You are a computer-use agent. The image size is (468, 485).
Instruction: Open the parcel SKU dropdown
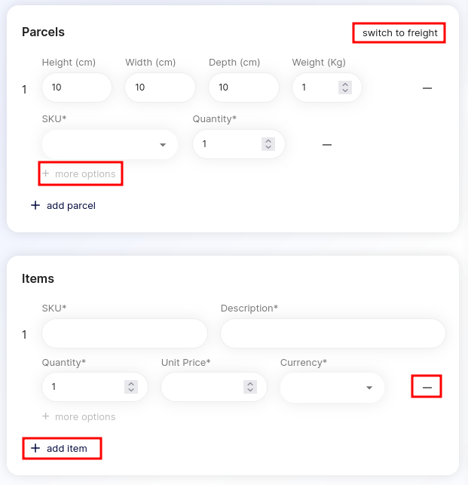coord(110,145)
